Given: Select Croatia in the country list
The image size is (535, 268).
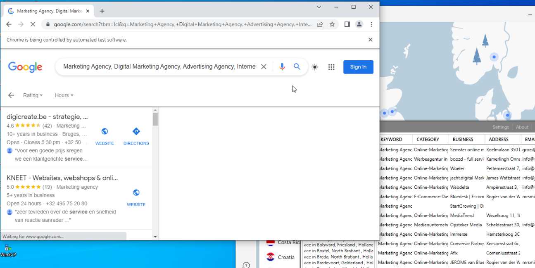Looking at the screenshot, I should 286,257.
